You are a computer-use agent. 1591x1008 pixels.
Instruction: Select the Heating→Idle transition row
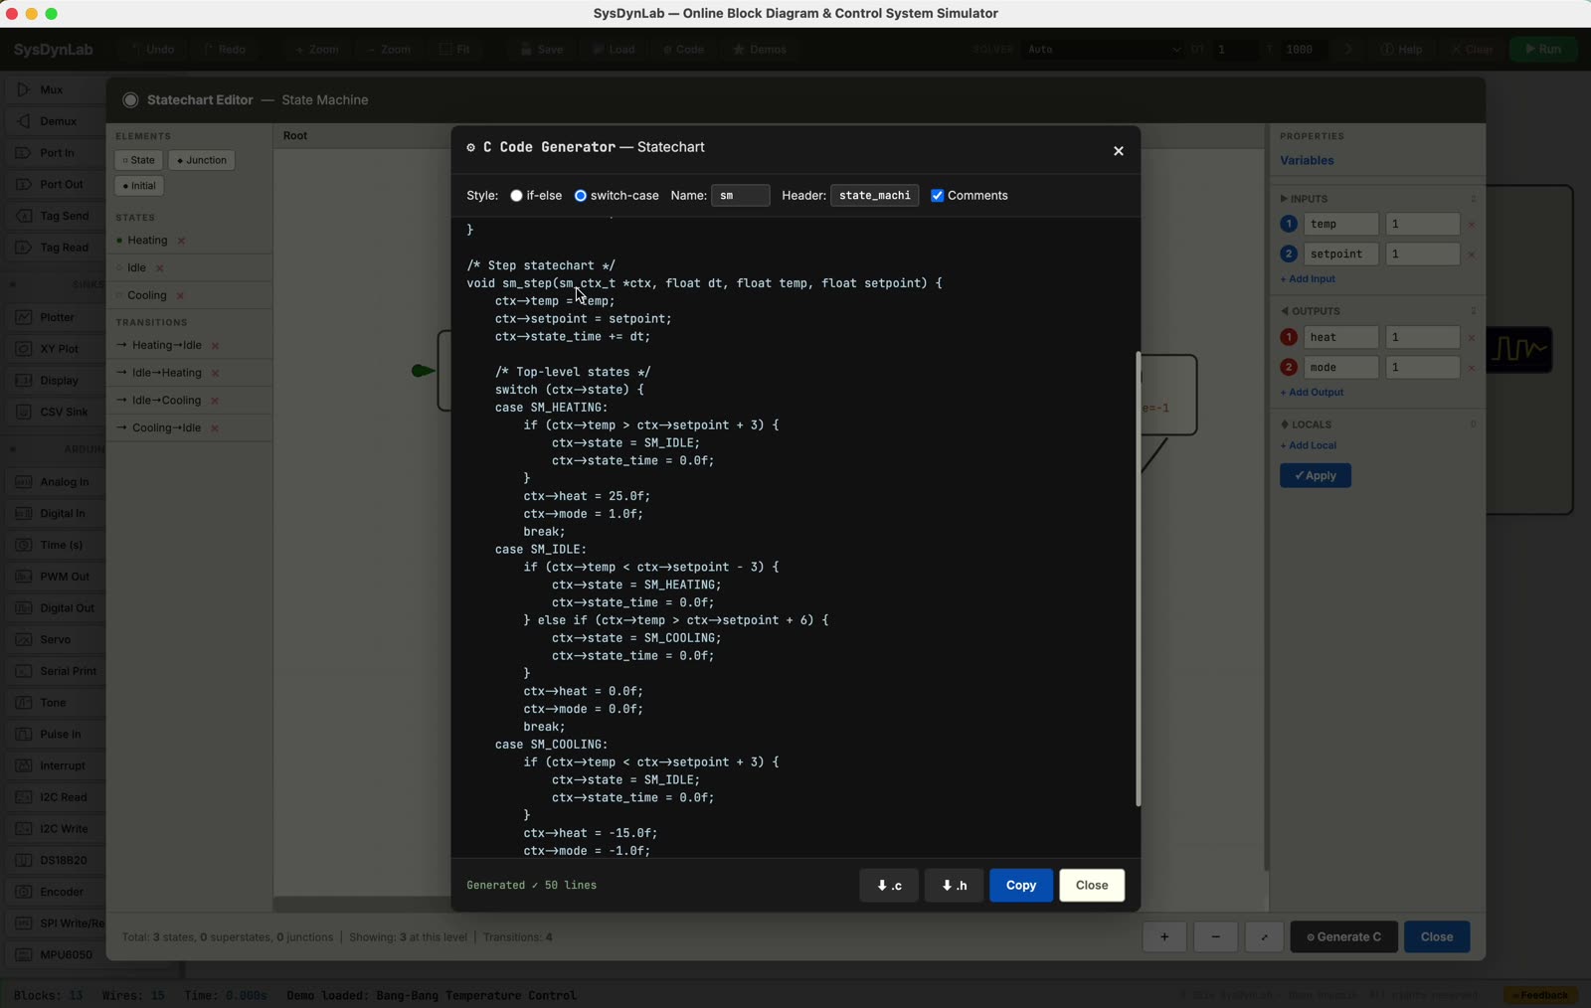tap(189, 346)
